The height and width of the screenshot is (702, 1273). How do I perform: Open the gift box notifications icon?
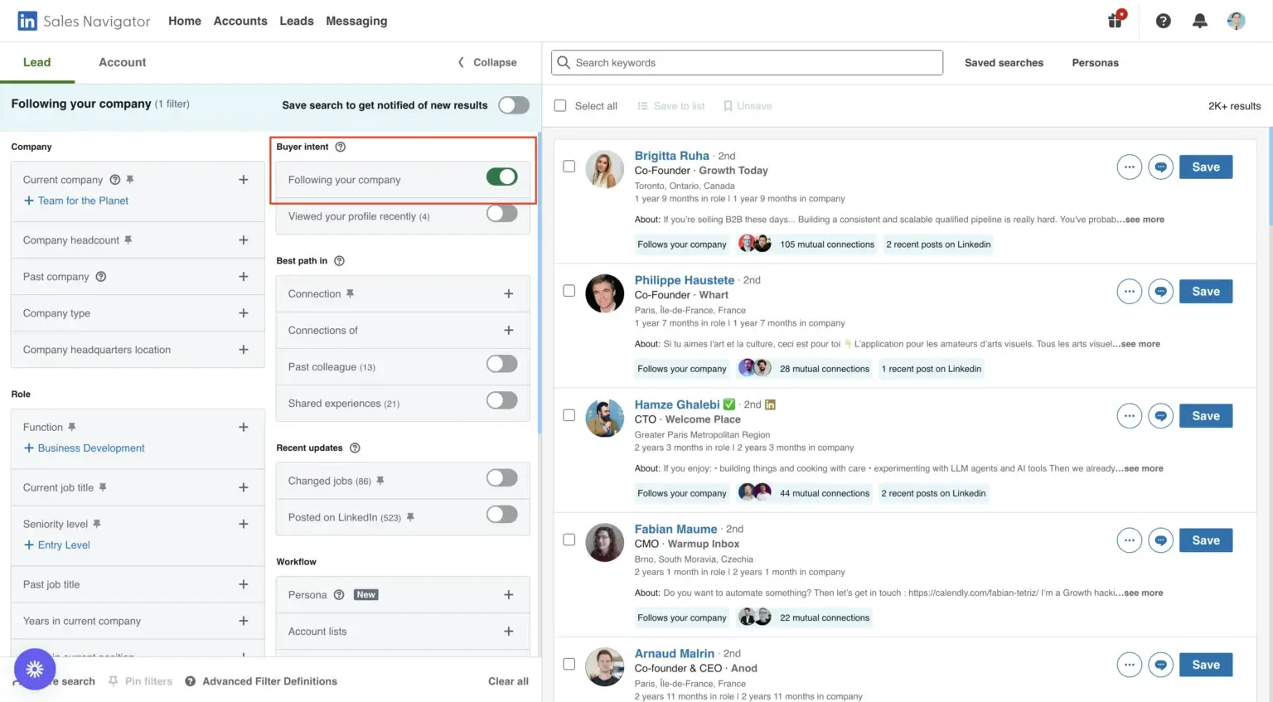tap(1116, 20)
